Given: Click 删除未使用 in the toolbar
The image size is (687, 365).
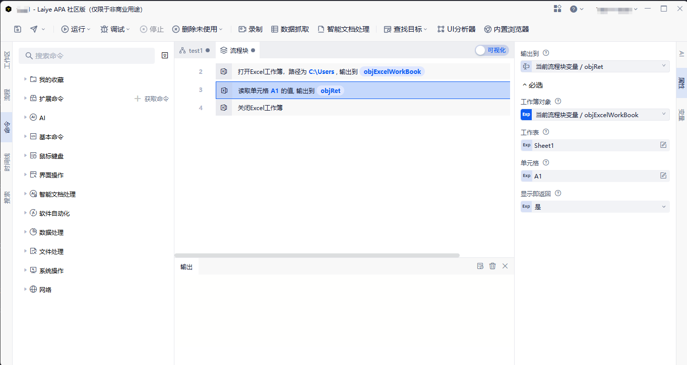Looking at the screenshot, I should (197, 29).
